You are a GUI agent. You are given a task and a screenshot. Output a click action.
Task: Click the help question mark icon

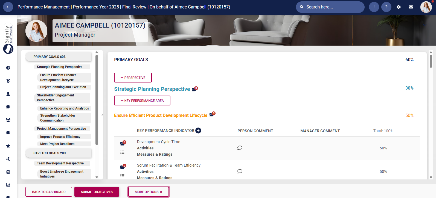[x=386, y=7]
